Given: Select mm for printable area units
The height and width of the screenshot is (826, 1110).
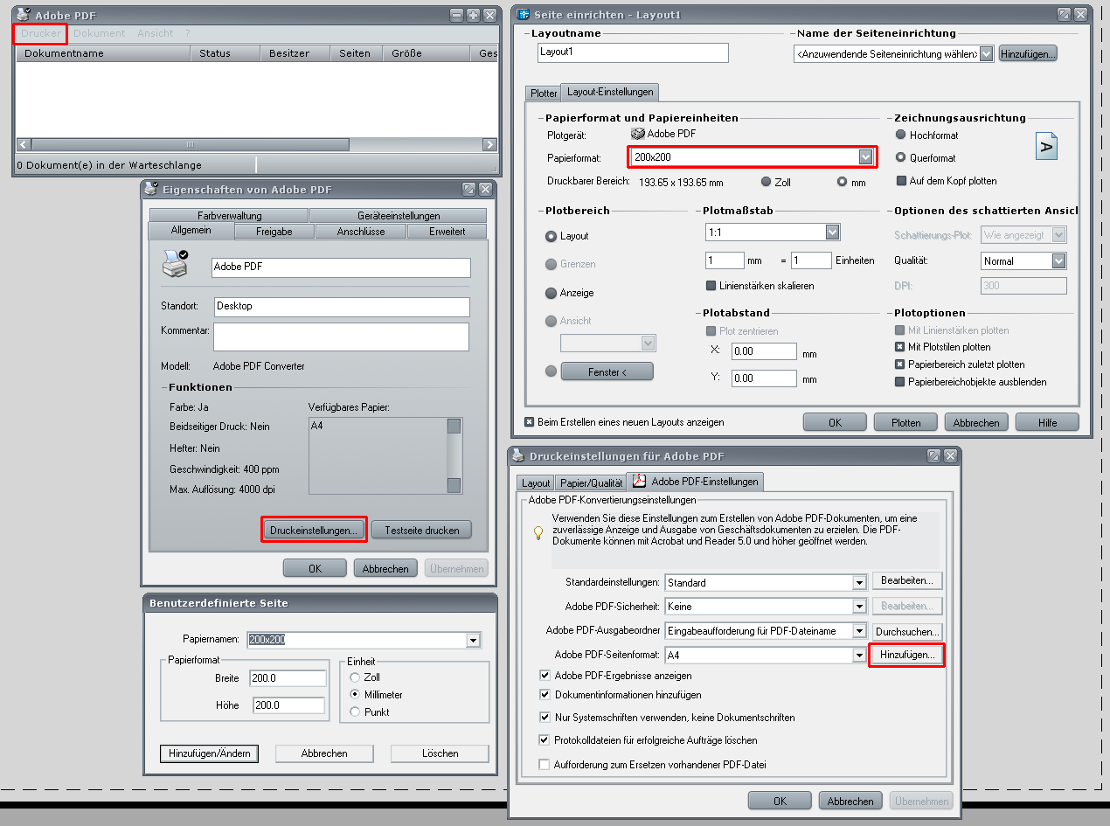Looking at the screenshot, I should point(843,182).
